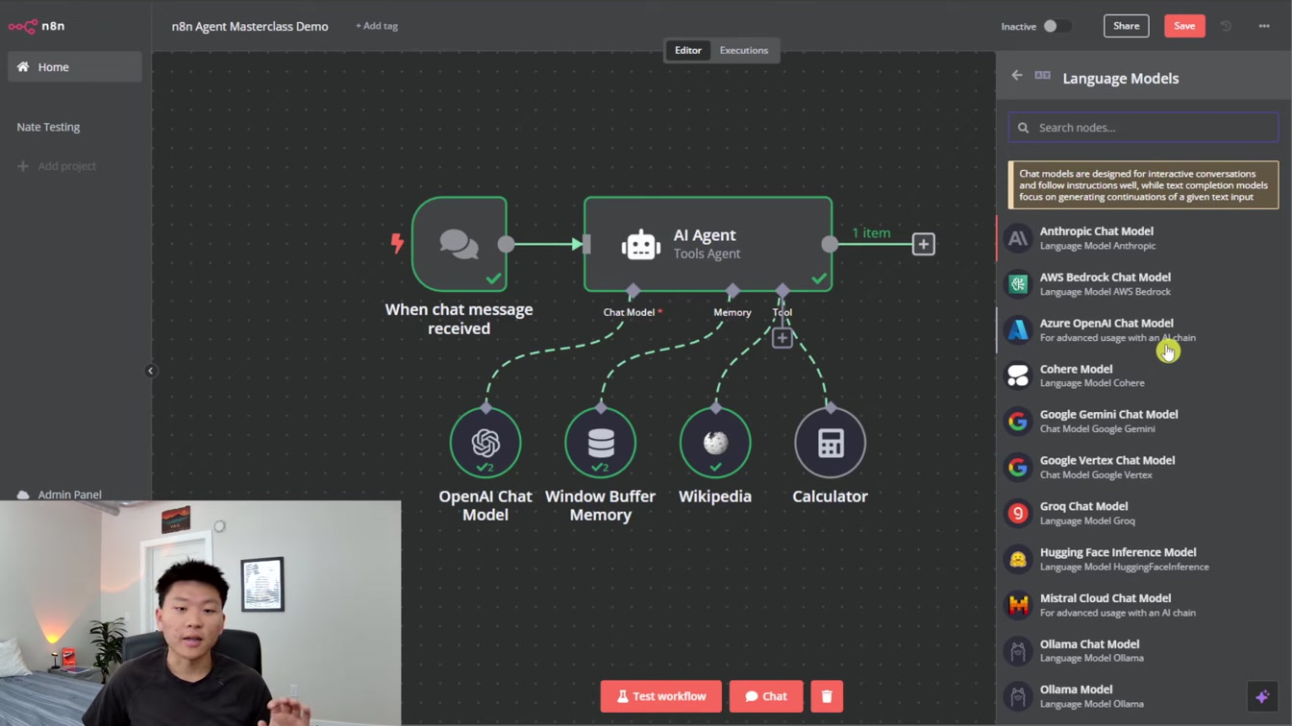Image resolution: width=1292 pixels, height=726 pixels.
Task: Switch to the Executions tab
Action: click(x=744, y=50)
